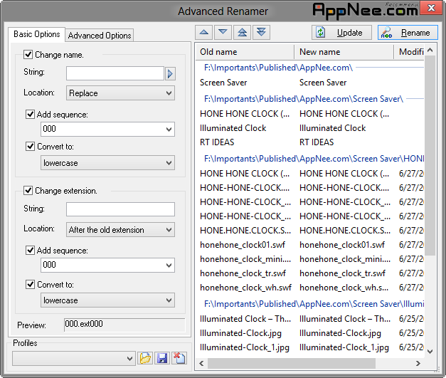Sort by the Old name column header

point(245,52)
